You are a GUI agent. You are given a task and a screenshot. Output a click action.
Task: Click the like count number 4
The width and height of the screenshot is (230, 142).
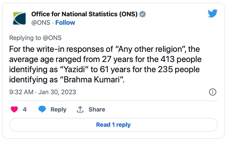25,109
